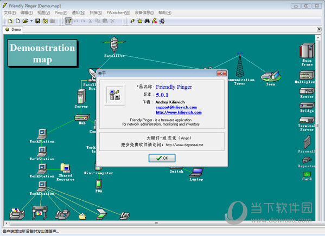
Task: Open the 帮助(H) menu
Action: click(165, 12)
